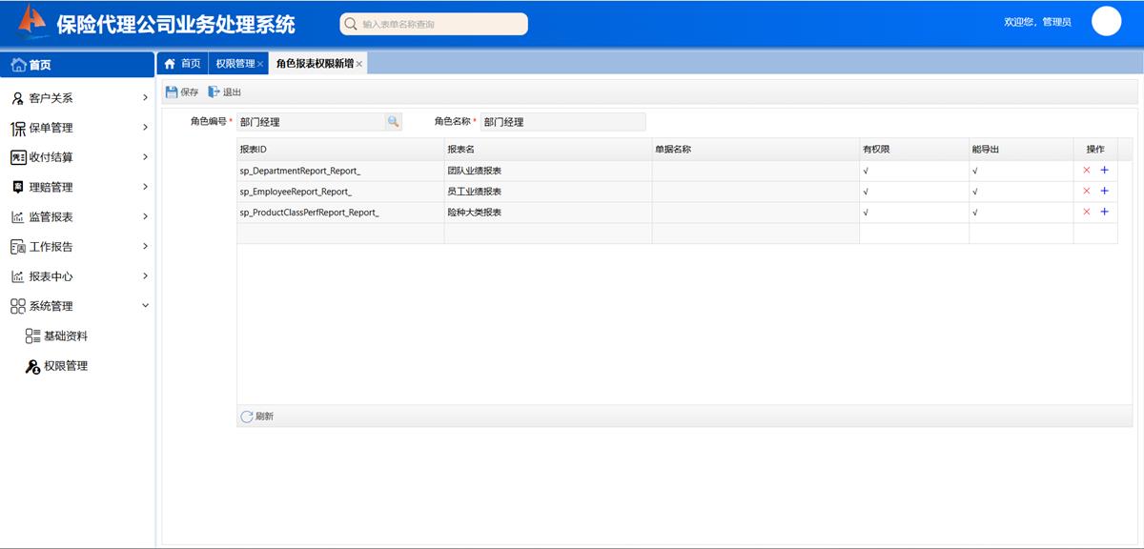Click the 刷新 refresh button below the grid
This screenshot has height=549, width=1144.
coord(257,417)
